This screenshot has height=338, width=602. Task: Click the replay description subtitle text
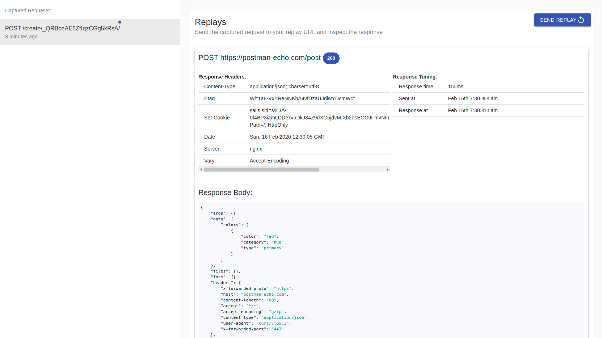point(289,32)
